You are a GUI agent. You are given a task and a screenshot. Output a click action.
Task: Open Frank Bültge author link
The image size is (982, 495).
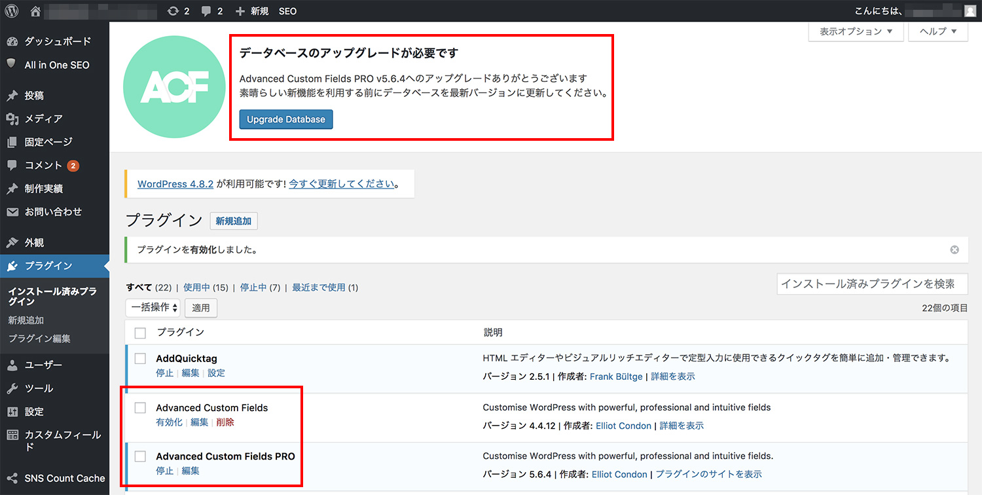(616, 376)
